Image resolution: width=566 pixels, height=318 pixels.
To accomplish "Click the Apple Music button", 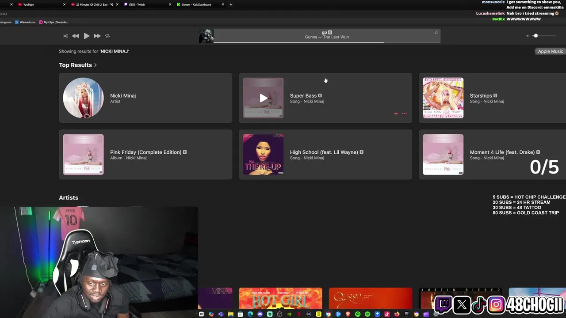I will [x=551, y=51].
